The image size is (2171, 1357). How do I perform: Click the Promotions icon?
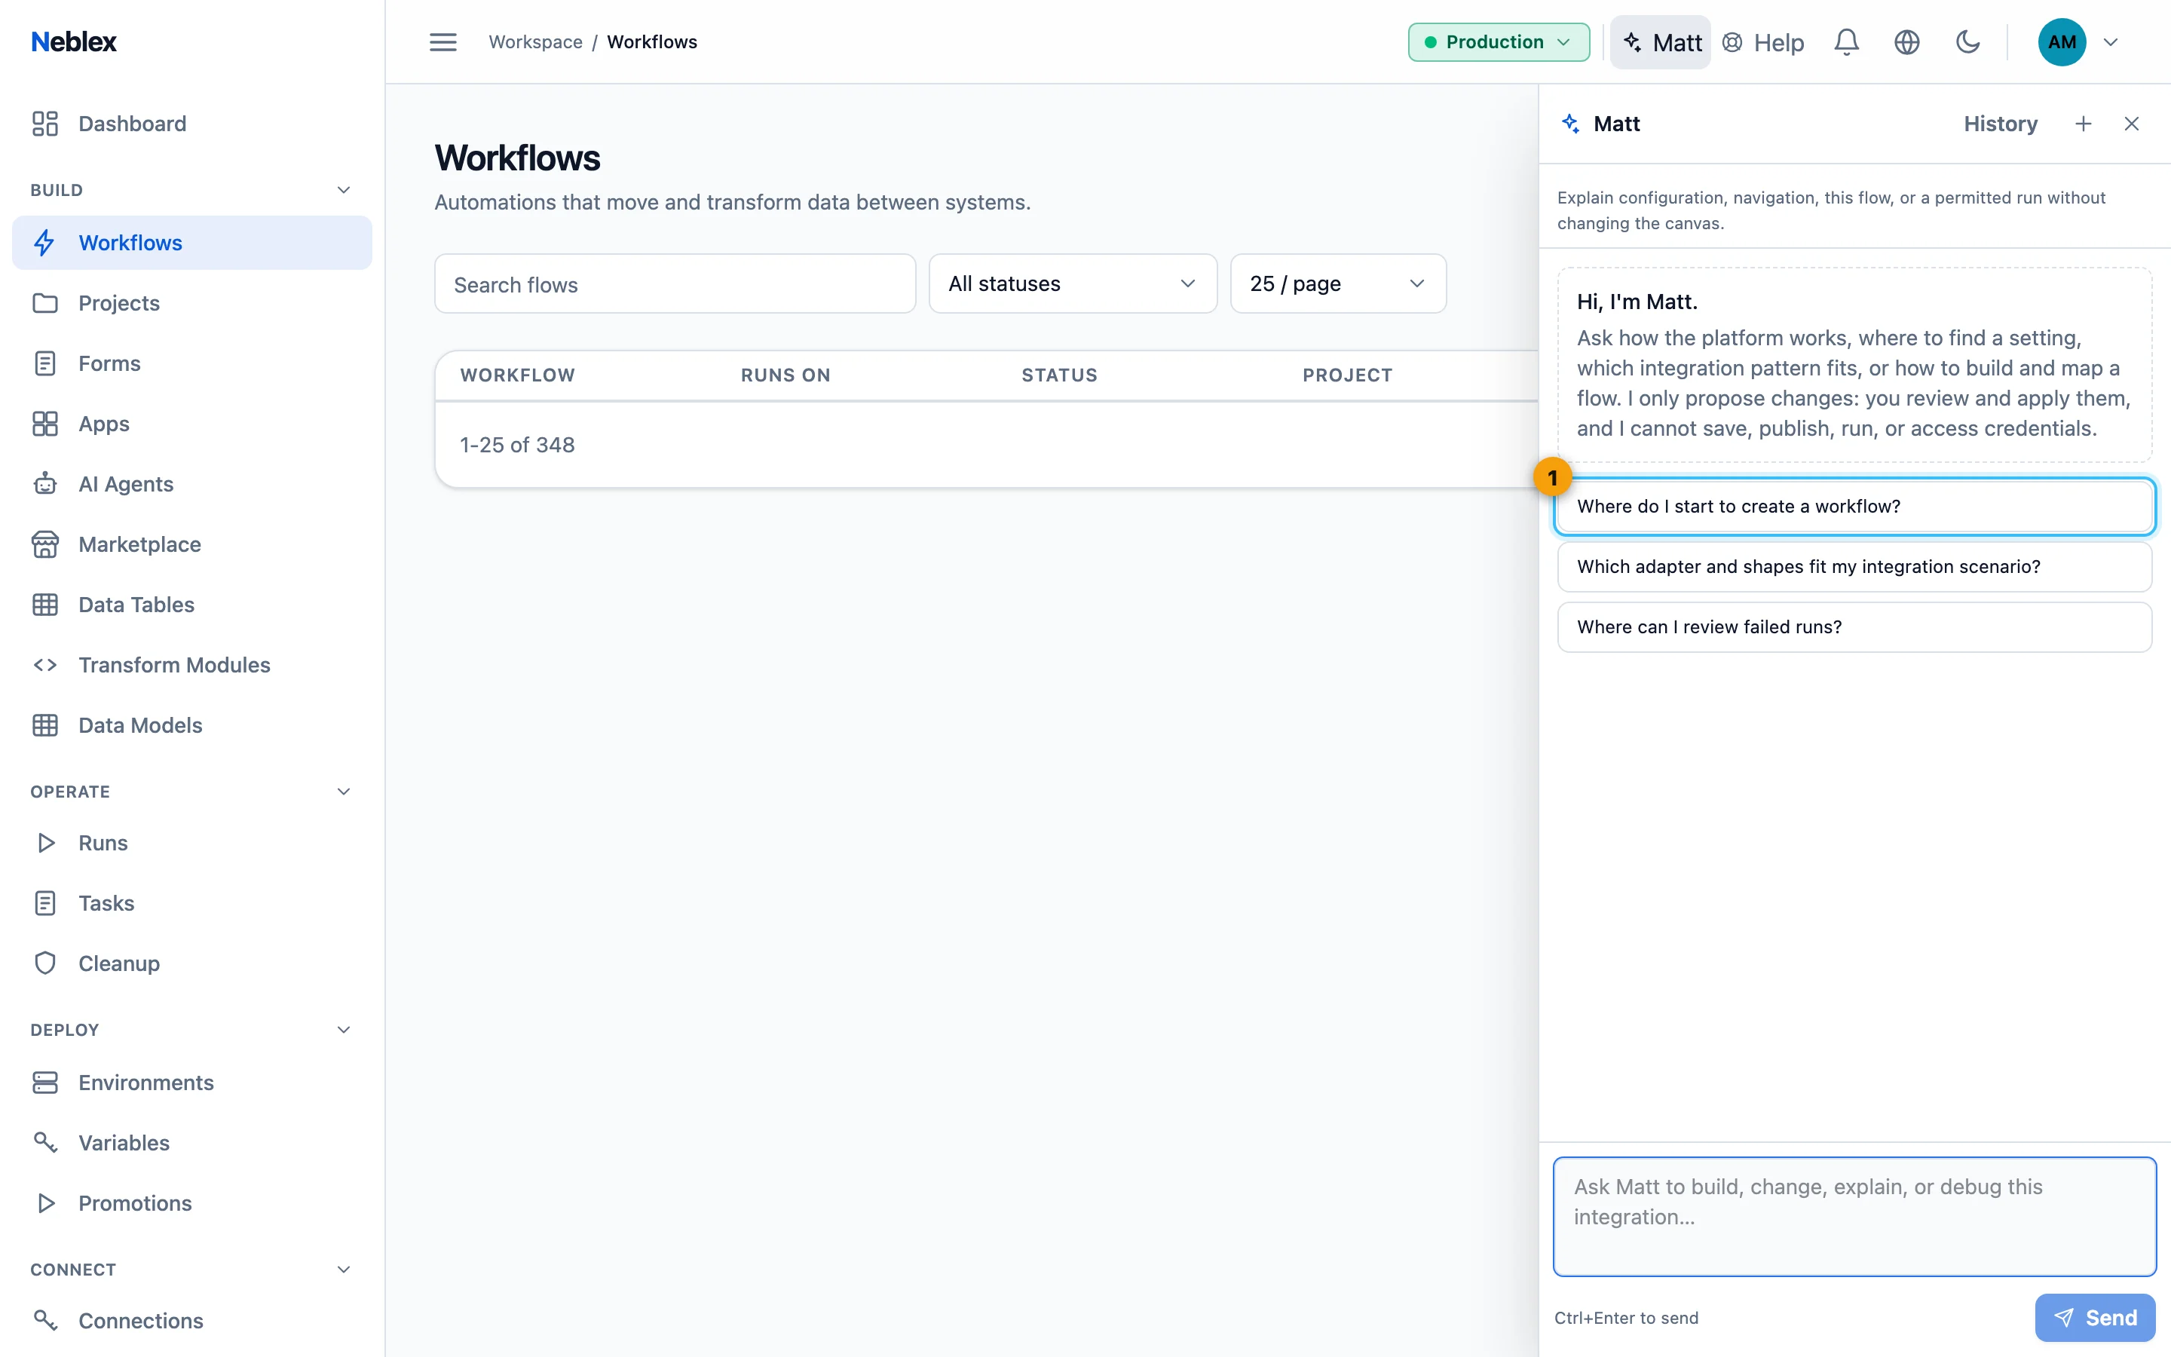(45, 1202)
